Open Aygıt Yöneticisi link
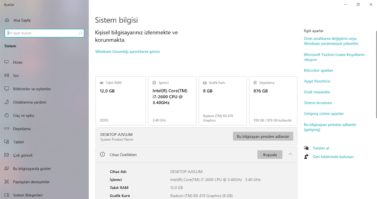The image size is (377, 199). (317, 81)
